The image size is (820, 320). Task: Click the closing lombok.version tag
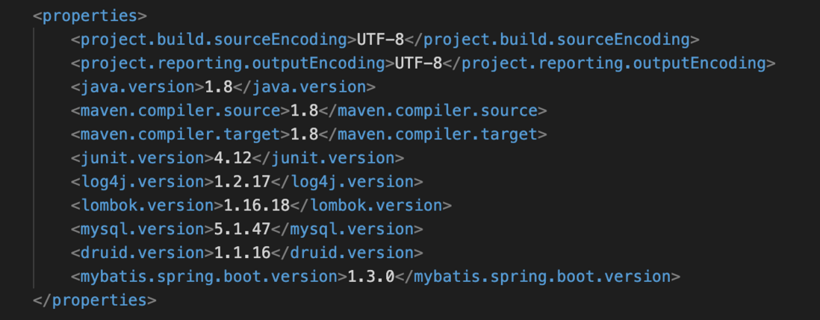coord(370,205)
